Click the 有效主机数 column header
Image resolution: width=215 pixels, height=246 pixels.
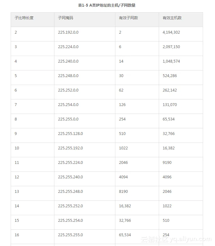[x=172, y=18]
